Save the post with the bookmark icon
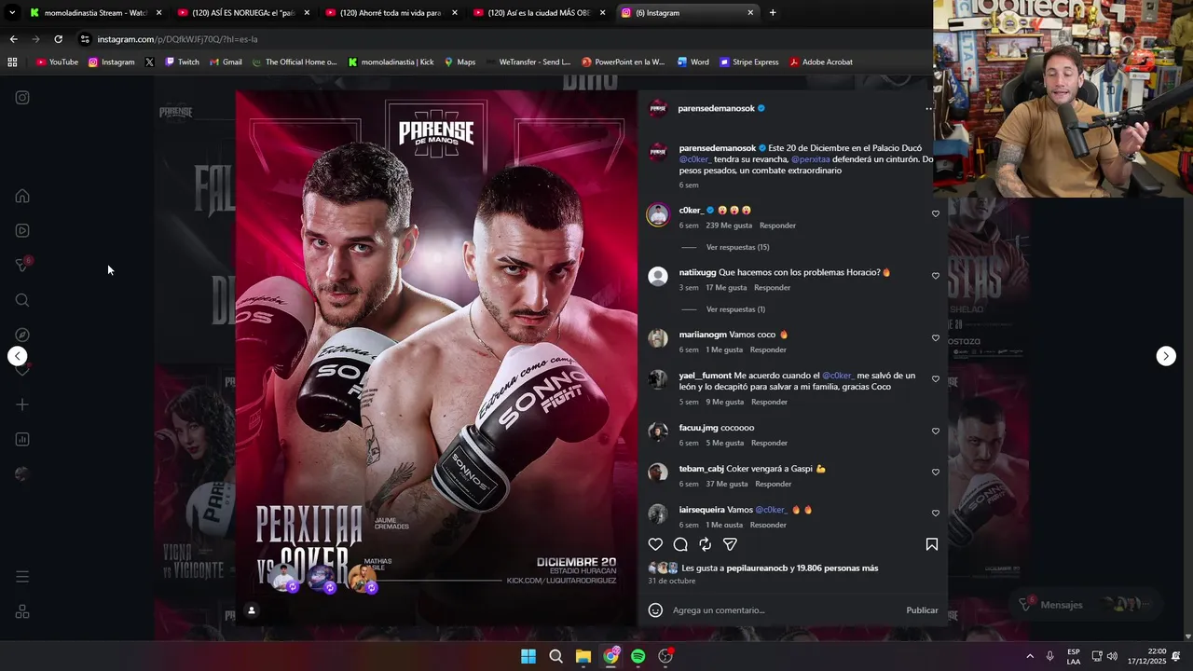This screenshot has height=671, width=1193. click(x=931, y=544)
